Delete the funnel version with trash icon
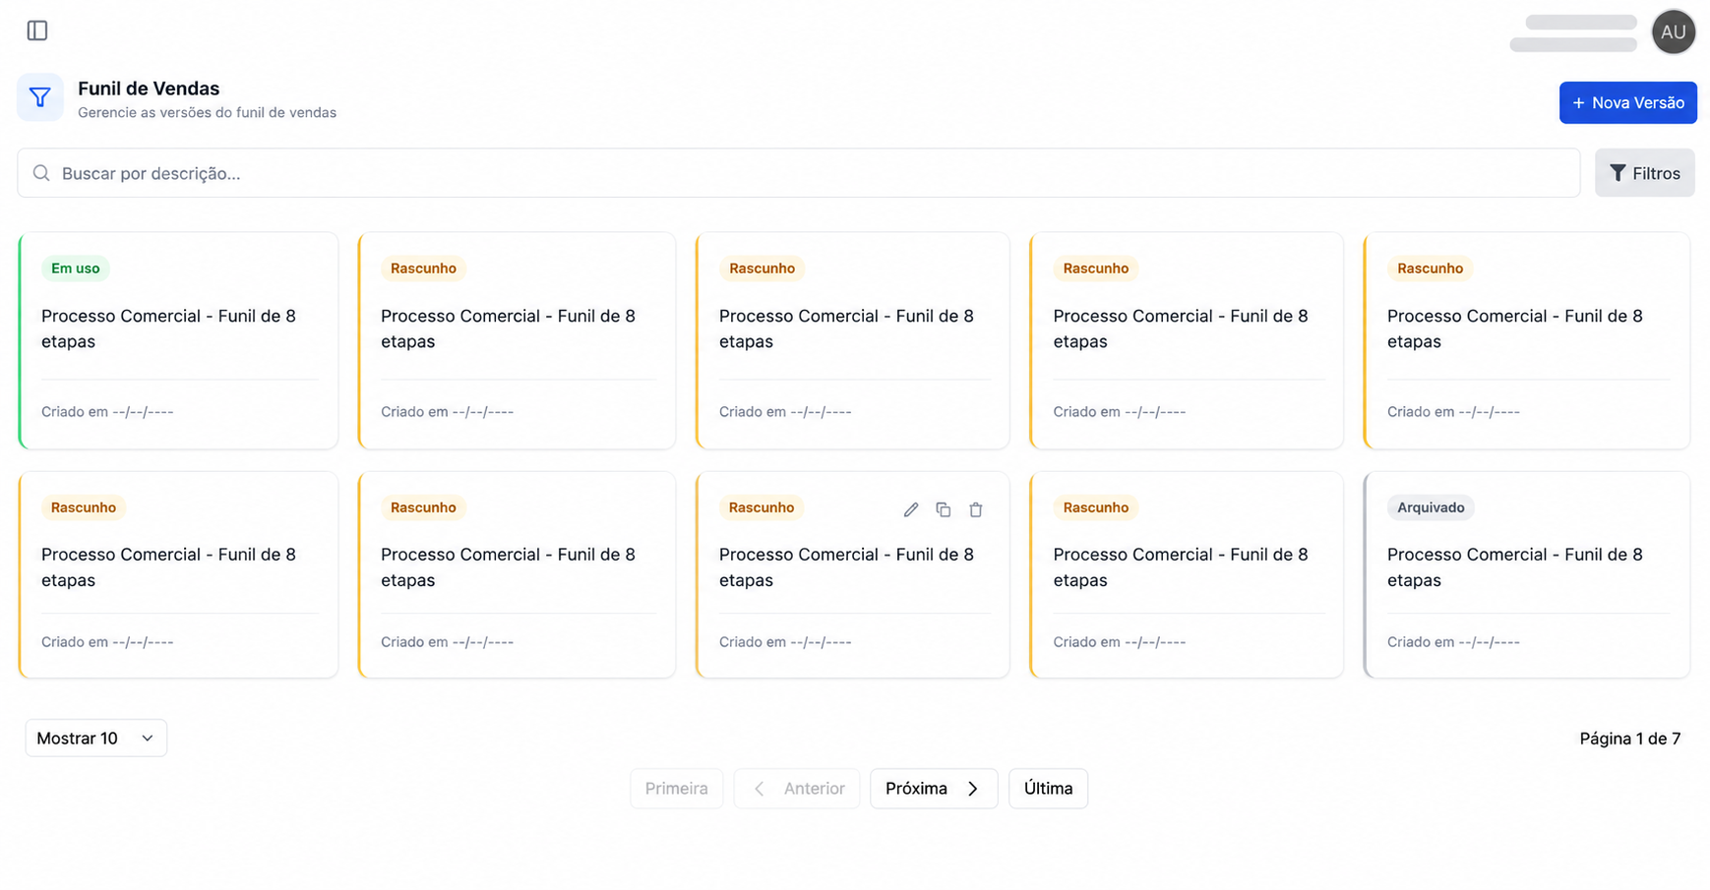1710x890 pixels. 976,509
